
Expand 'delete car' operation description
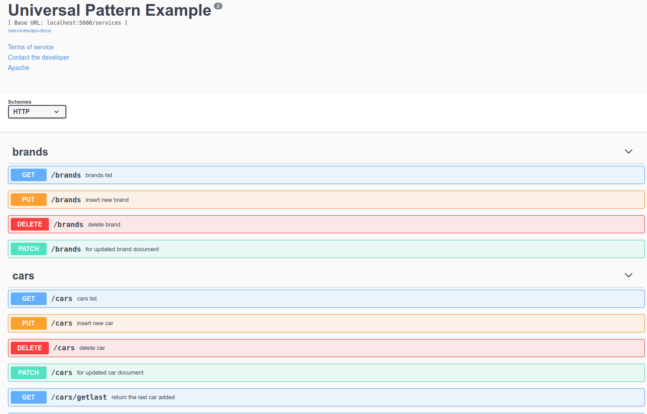click(92, 348)
